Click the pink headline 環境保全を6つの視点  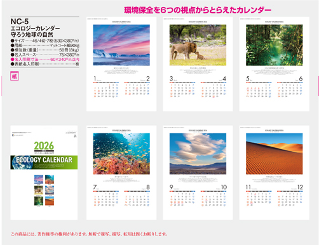coord(198,10)
